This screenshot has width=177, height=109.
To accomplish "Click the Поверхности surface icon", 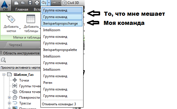I will point(15,97).
